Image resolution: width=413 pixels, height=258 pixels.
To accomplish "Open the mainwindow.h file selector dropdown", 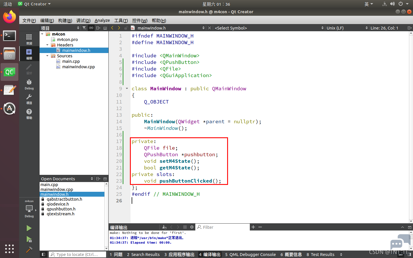I will click(x=171, y=28).
